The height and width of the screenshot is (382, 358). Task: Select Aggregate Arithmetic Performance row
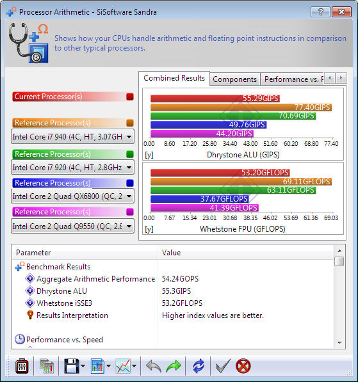pyautogui.click(x=173, y=279)
